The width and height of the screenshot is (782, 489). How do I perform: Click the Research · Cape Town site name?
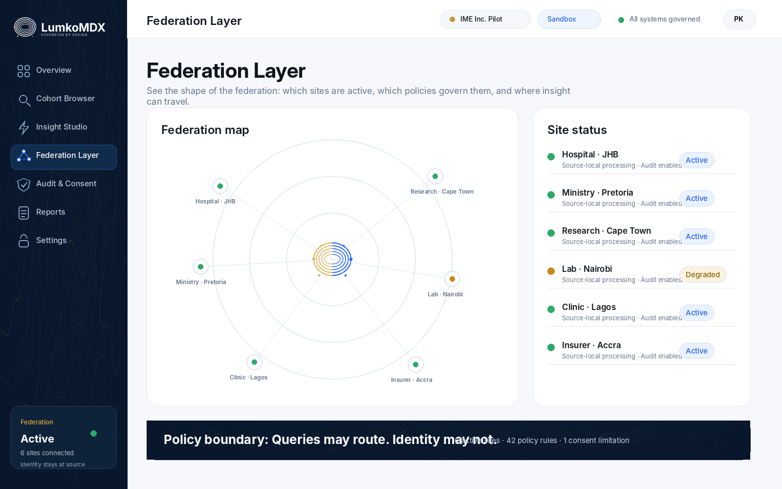click(607, 231)
